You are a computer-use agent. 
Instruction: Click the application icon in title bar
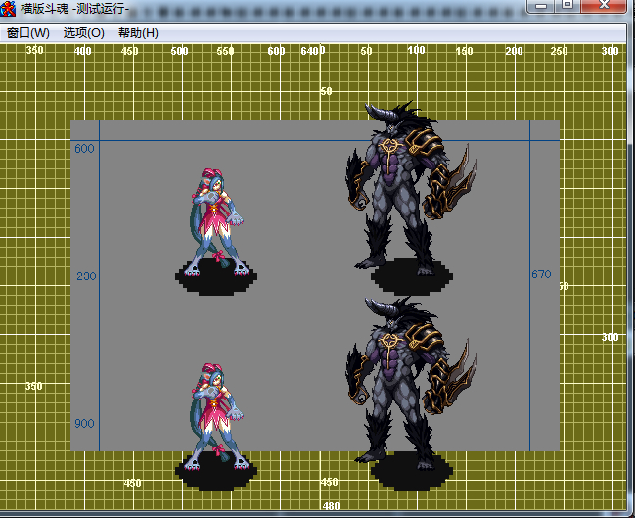(8, 8)
